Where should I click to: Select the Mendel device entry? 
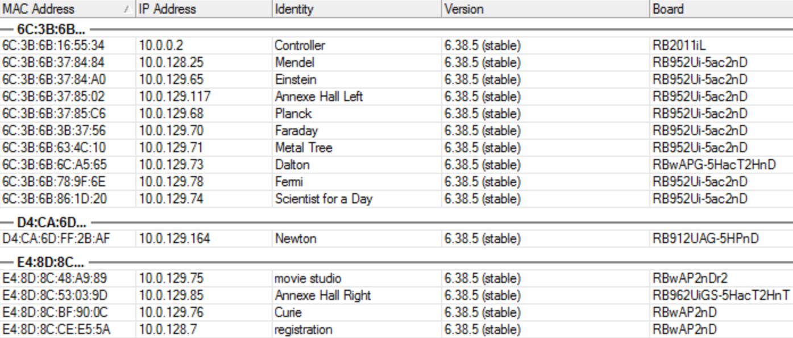coord(294,62)
